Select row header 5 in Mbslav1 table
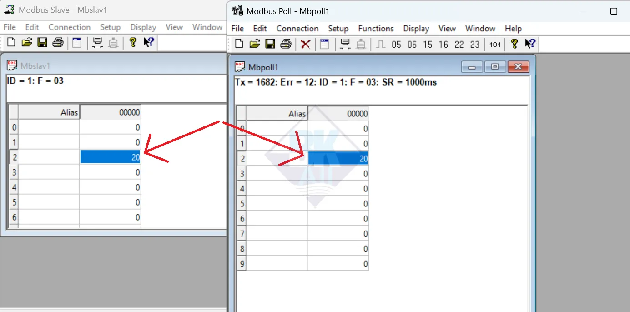630x312 pixels. (x=14, y=202)
